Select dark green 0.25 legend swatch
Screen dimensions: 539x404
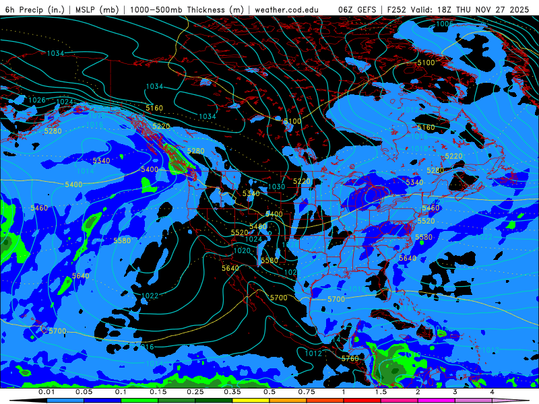click(214, 401)
